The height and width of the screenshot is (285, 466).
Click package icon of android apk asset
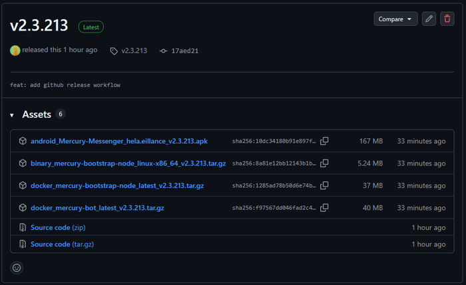point(23,141)
